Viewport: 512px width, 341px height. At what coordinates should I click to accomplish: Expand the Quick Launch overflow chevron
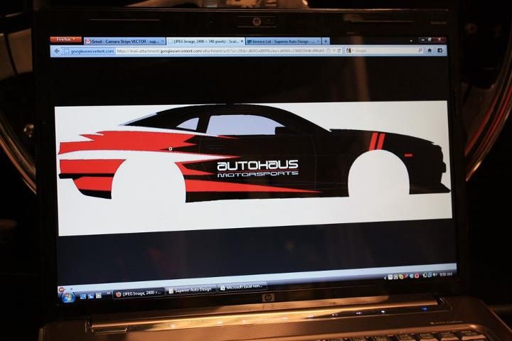click(x=108, y=293)
